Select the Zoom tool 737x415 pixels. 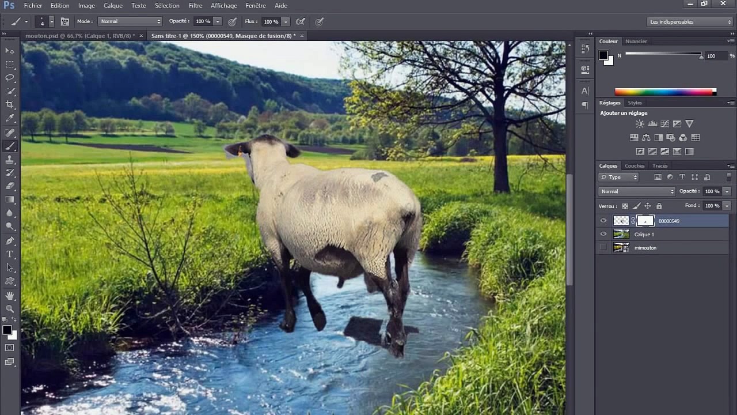point(10,309)
